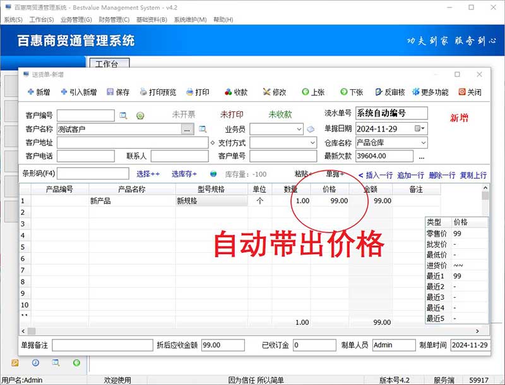The width and height of the screenshot is (505, 385).
Task: Click the 修改 edit button
Action: pyautogui.click(x=275, y=92)
